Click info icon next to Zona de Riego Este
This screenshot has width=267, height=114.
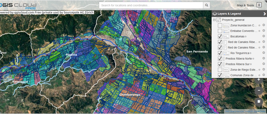pyautogui.click(x=259, y=70)
